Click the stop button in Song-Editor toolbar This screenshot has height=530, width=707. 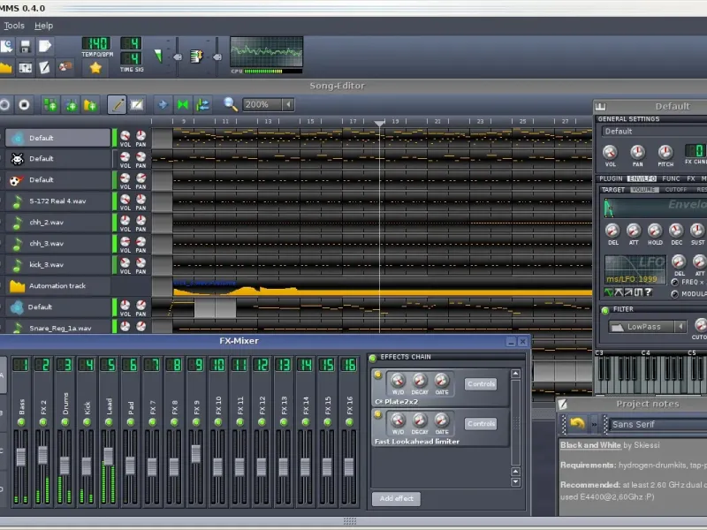tap(24, 104)
